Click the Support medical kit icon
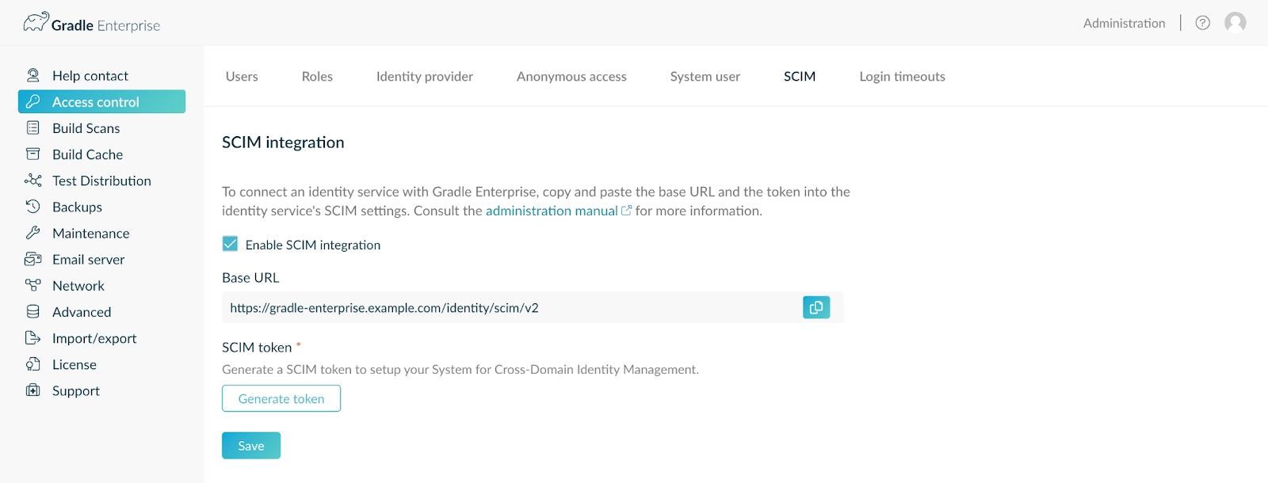The image size is (1268, 483). click(33, 390)
